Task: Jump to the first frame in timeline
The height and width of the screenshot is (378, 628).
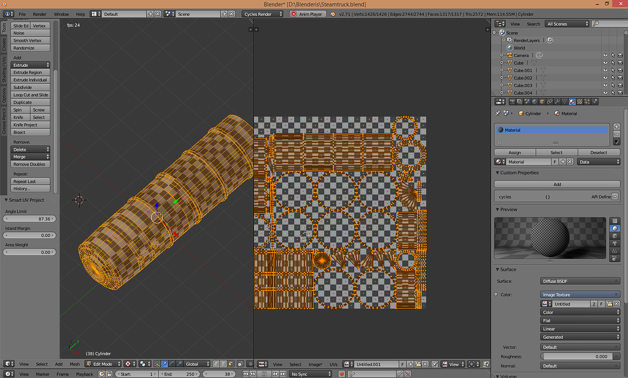Action: point(246,374)
